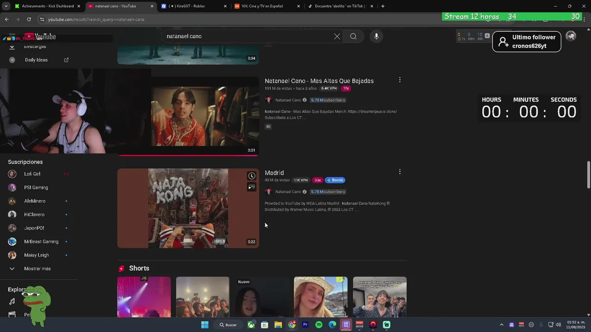Screen dimensions: 591x332
Task: Open MrBeast Gaming in subscriptions
Action: click(x=41, y=242)
